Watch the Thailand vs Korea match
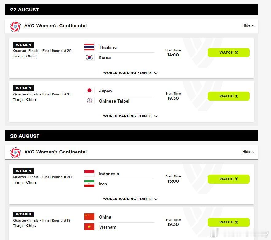The height and width of the screenshot is (240, 271). [229, 52]
